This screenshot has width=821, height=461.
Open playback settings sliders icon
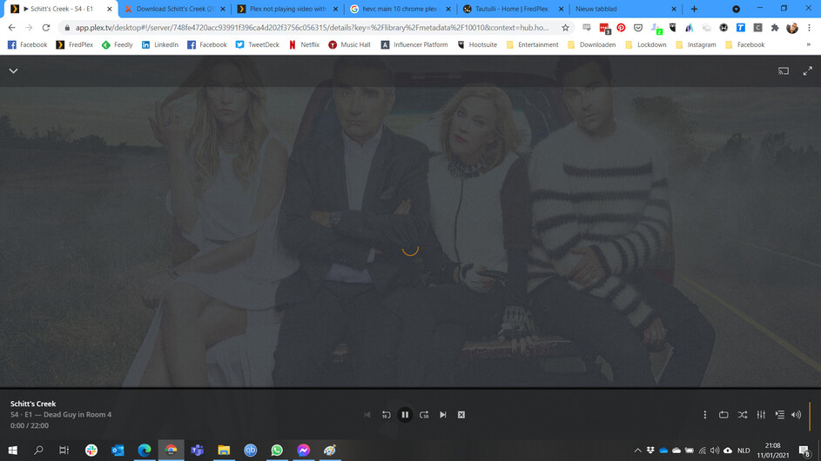click(761, 414)
